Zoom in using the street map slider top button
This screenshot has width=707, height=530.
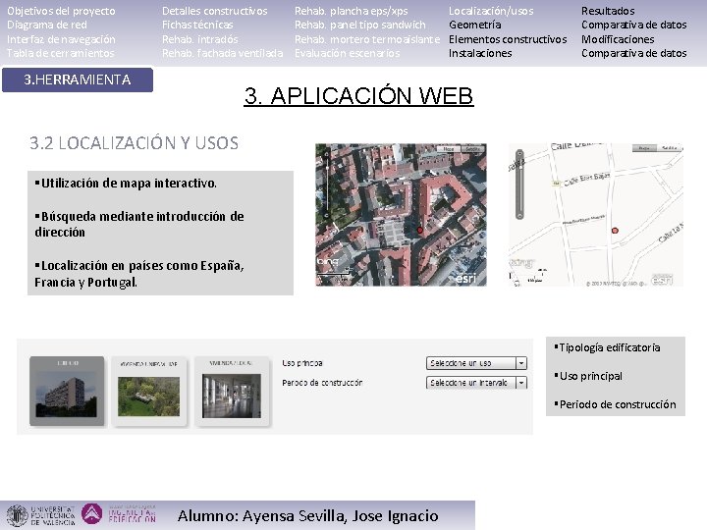click(x=519, y=154)
